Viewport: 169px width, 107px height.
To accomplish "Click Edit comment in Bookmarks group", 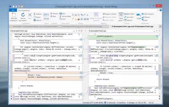I will [147, 14].
